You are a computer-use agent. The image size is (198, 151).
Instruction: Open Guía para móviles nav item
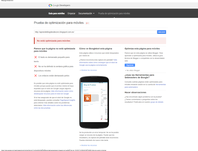56,13
